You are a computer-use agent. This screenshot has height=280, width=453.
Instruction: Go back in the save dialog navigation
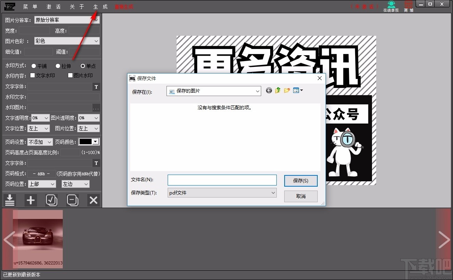click(x=269, y=90)
